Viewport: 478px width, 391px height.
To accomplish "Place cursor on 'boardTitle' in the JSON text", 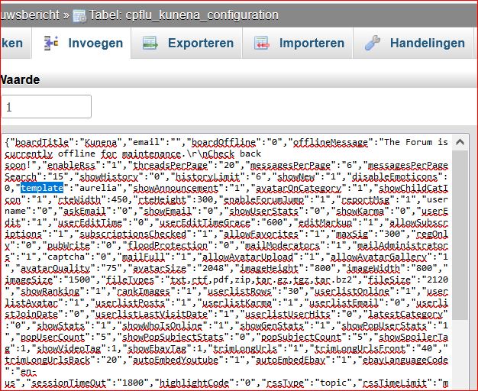I will pyautogui.click(x=40, y=143).
